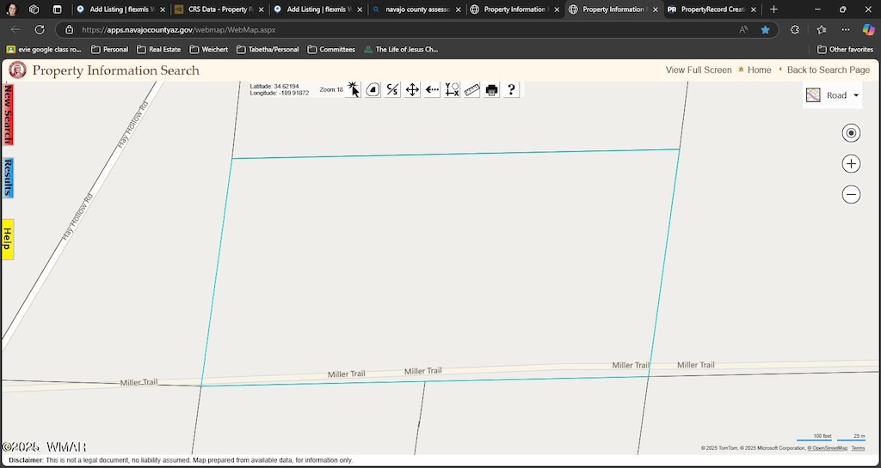This screenshot has width=881, height=468.
Task: Choose the polygon area selection tool
Action: [x=373, y=89]
